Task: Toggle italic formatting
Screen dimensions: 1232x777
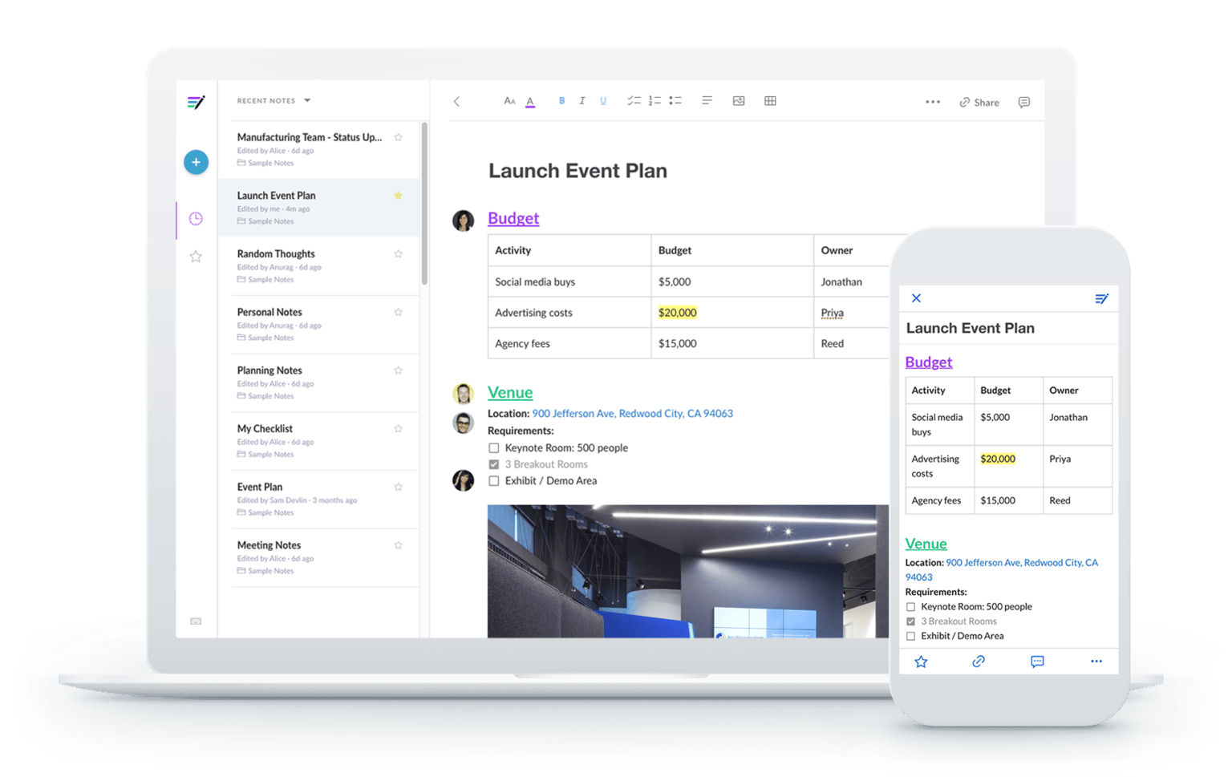Action: click(582, 101)
